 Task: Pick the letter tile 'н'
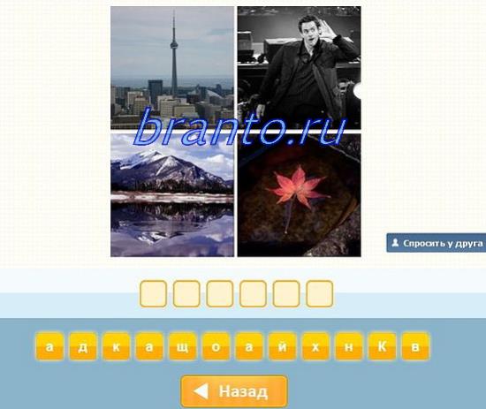click(349, 346)
